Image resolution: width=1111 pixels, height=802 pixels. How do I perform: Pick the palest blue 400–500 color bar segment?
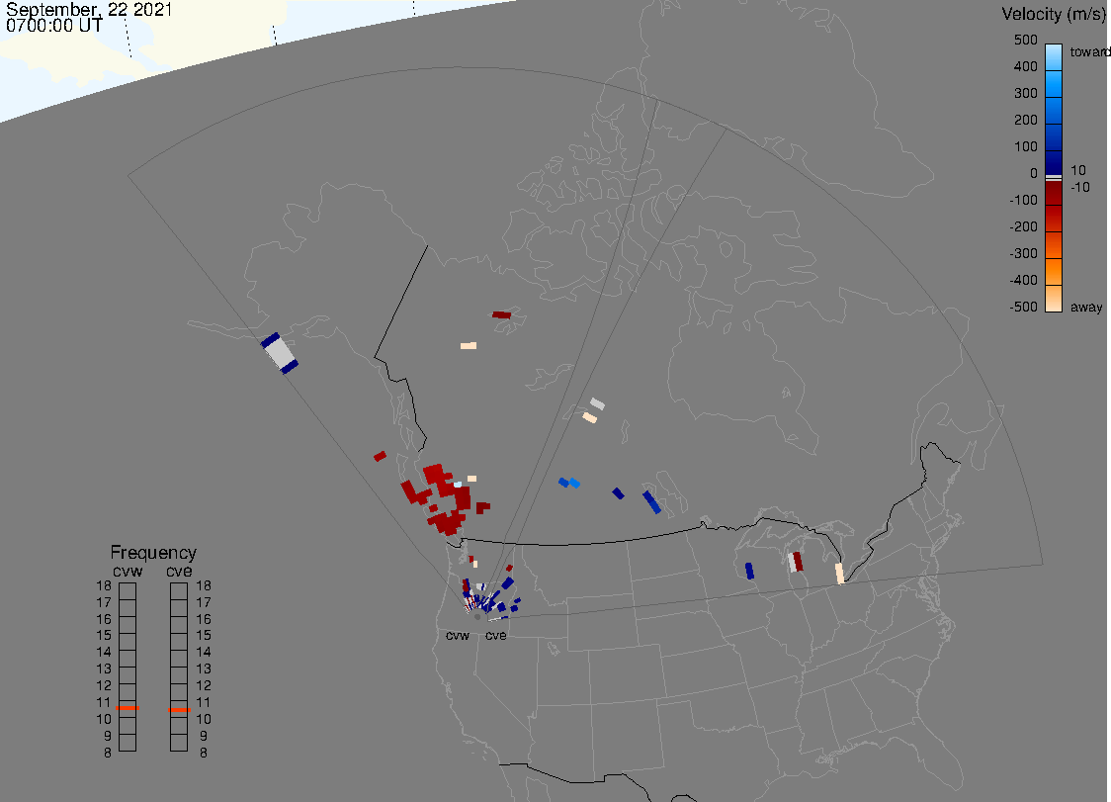click(x=1054, y=57)
